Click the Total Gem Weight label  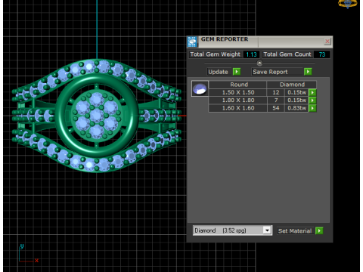[216, 54]
